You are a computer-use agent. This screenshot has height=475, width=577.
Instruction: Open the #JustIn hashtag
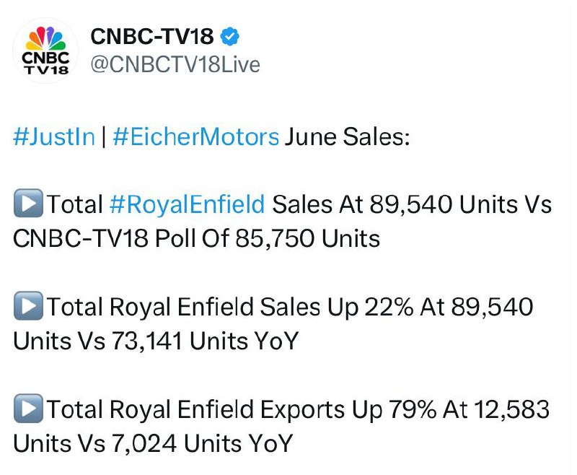pos(54,136)
